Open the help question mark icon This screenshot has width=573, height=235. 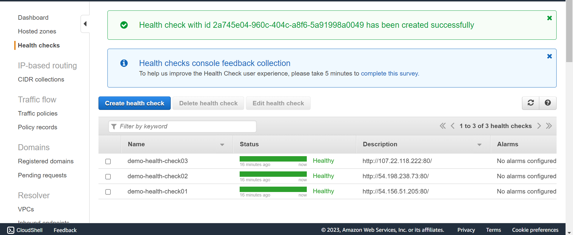(x=548, y=103)
